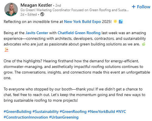Click the sun emoji after 2025
Screen dimensions: 152x121
(115, 21)
